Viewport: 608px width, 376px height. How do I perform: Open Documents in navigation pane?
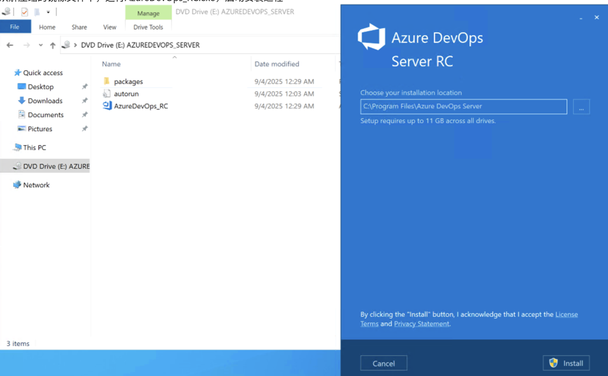[45, 115]
